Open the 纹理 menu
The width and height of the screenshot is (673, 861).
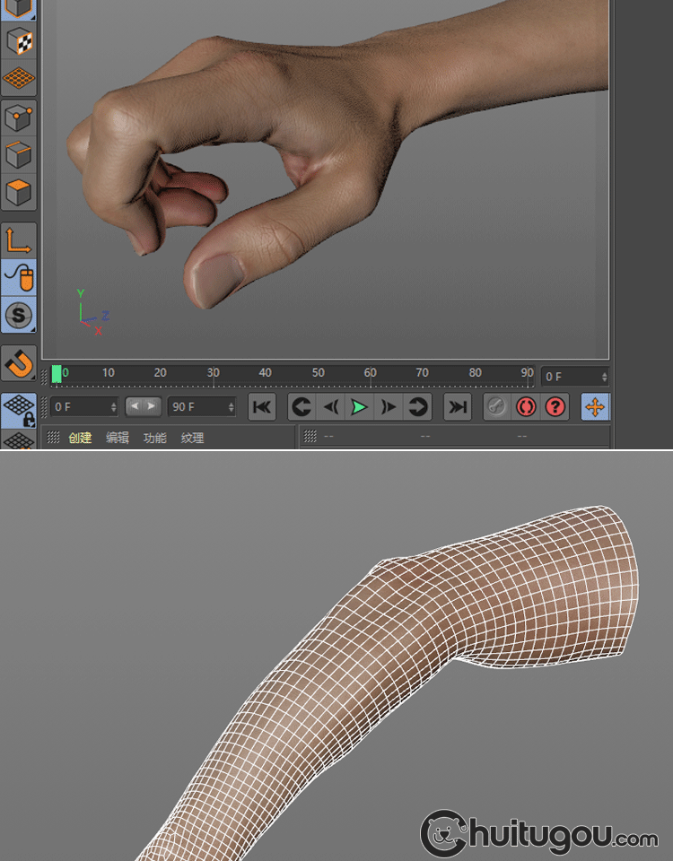[192, 438]
